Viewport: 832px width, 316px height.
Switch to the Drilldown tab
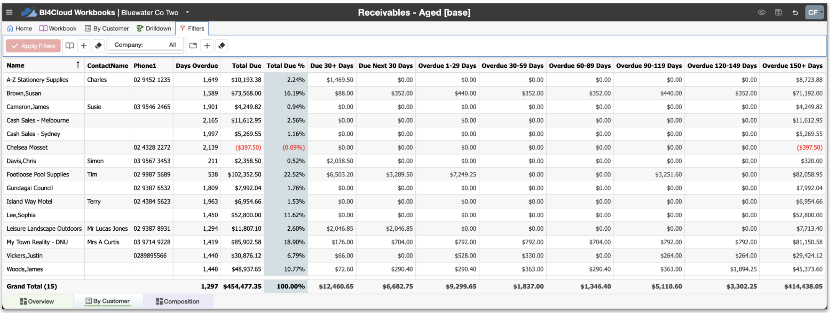pyautogui.click(x=154, y=28)
